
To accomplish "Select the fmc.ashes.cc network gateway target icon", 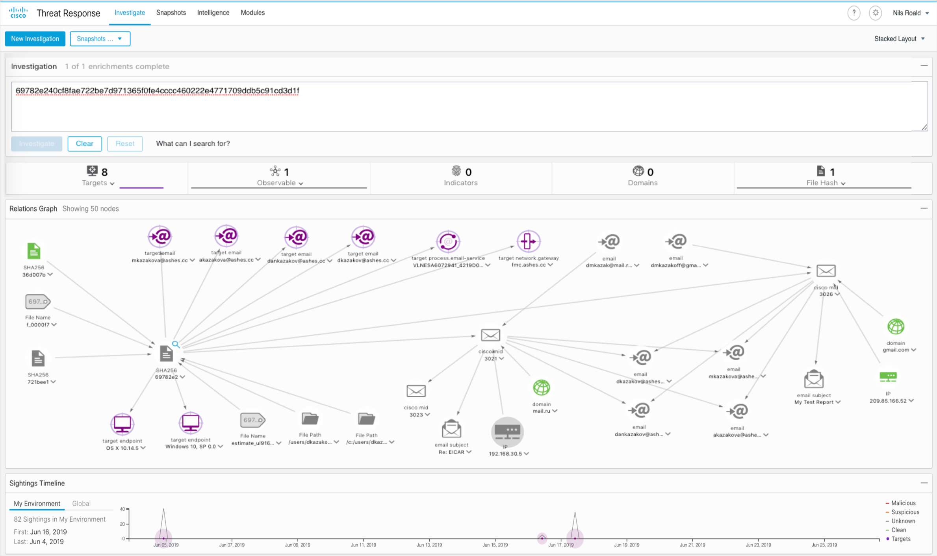I will click(x=528, y=241).
